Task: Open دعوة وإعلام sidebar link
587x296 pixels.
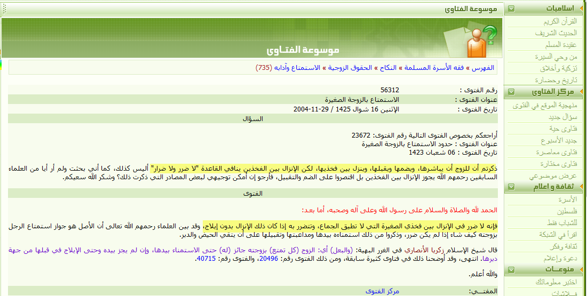Action: click(560, 258)
